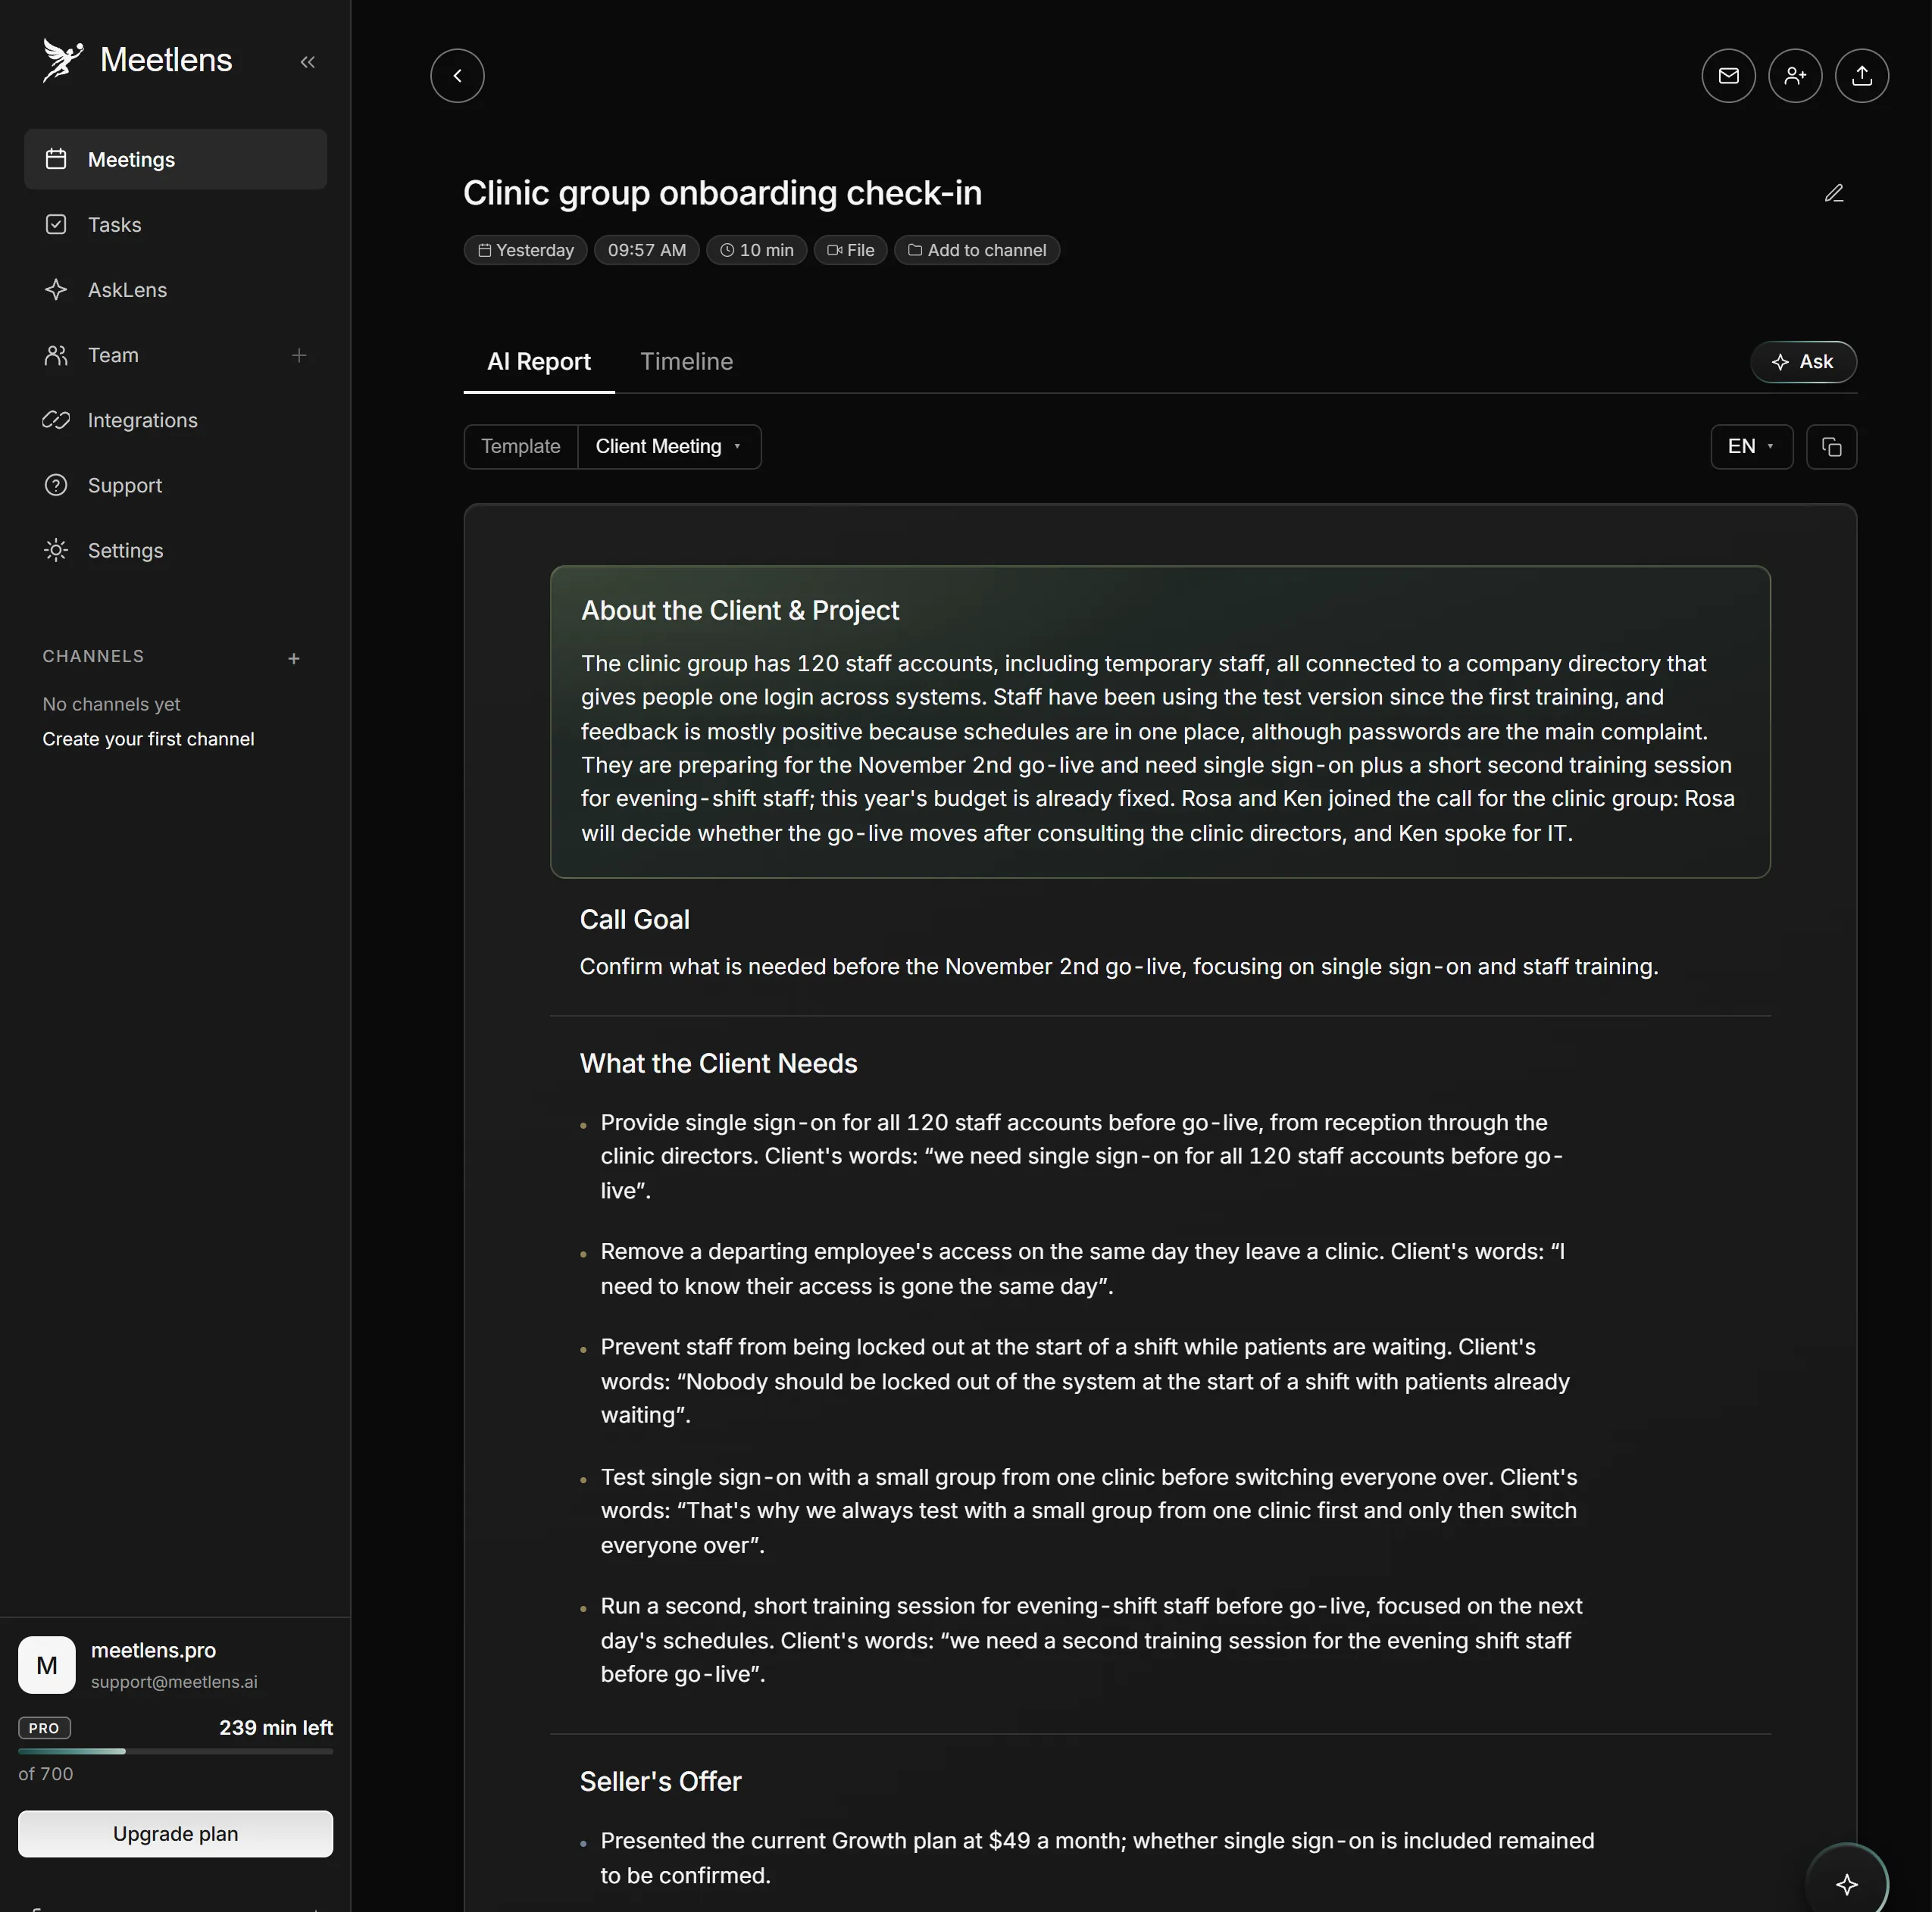Screen dimensions: 1932x1912
Task: Open Support in the sidebar
Action: tap(176, 485)
